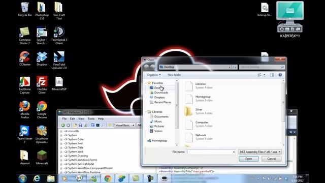The height and width of the screenshot is (183, 325).
Task: Select Downloads under Favorites
Action: pyautogui.click(x=159, y=93)
